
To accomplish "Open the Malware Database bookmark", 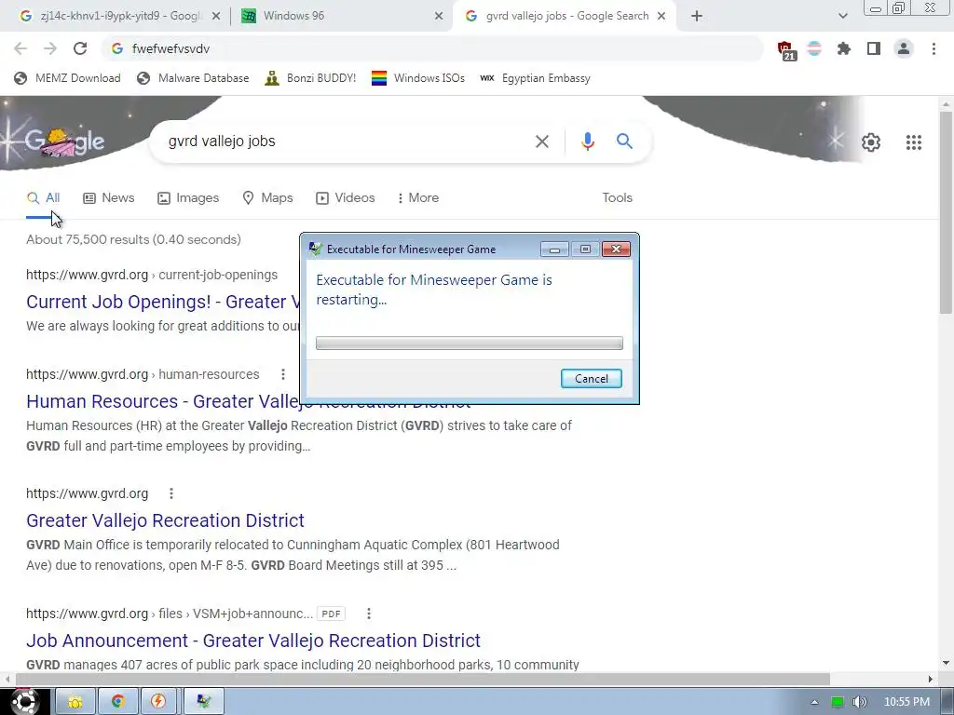I will click(193, 78).
